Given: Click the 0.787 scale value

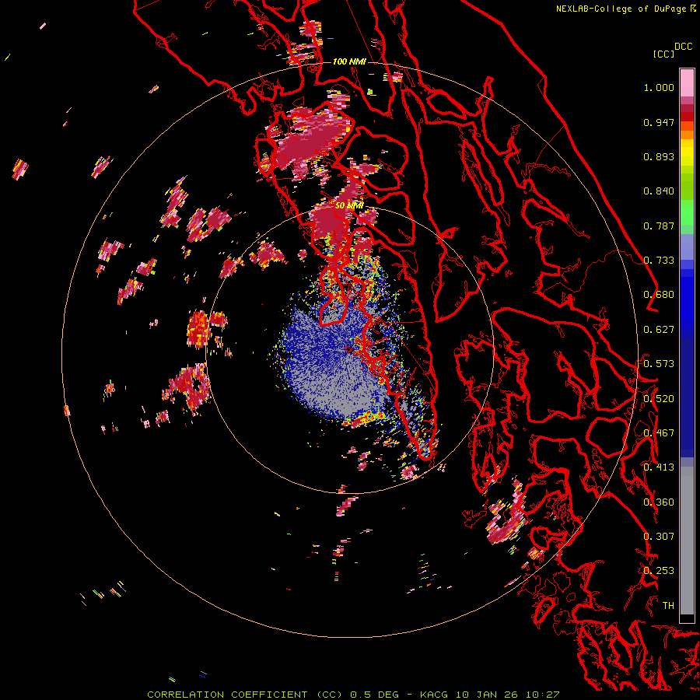Looking at the screenshot, I should coord(659,226).
